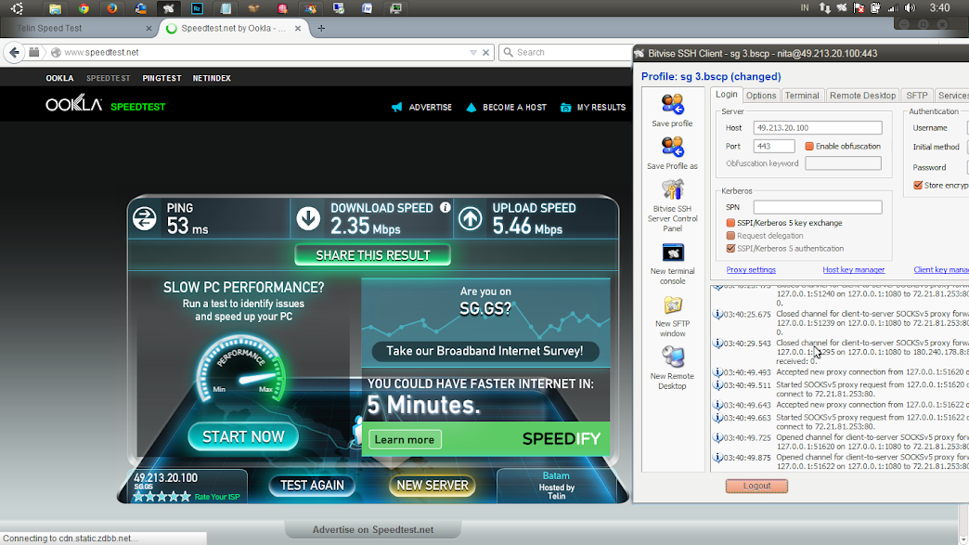Screen dimensions: 969x545
Task: Open the Terminal tab in Bitvise
Action: tap(802, 96)
